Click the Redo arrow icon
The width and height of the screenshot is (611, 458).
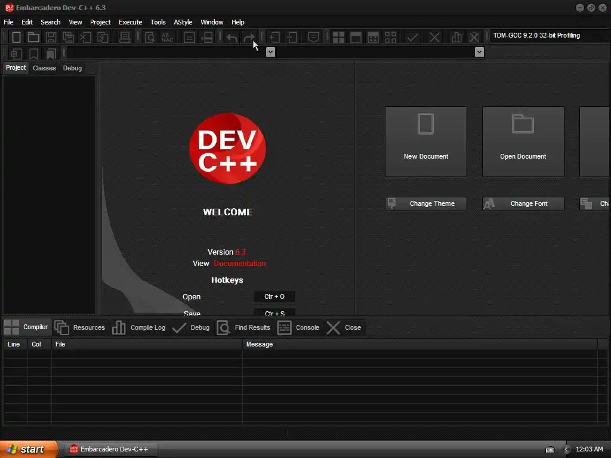(249, 38)
